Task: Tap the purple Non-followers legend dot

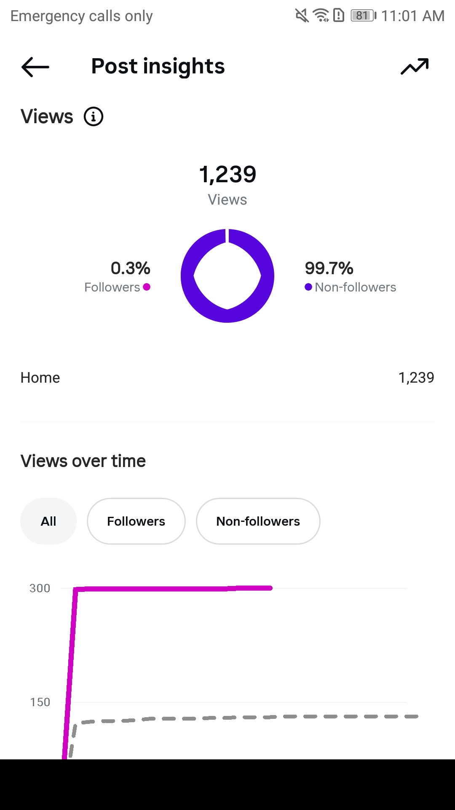Action: tap(308, 287)
